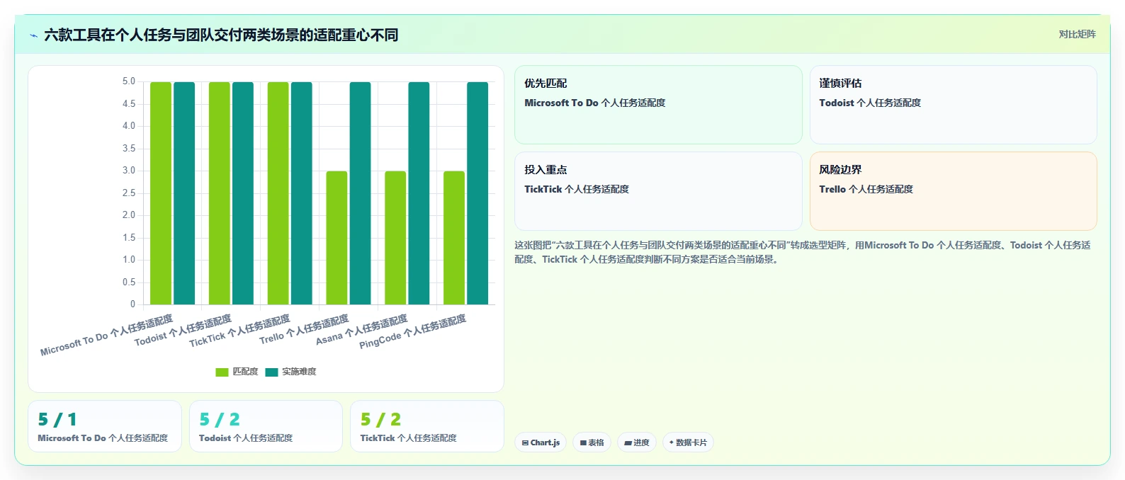Select the 5 / 1 Microsoft To Do stat card
This screenshot has width=1125, height=480.
click(105, 426)
